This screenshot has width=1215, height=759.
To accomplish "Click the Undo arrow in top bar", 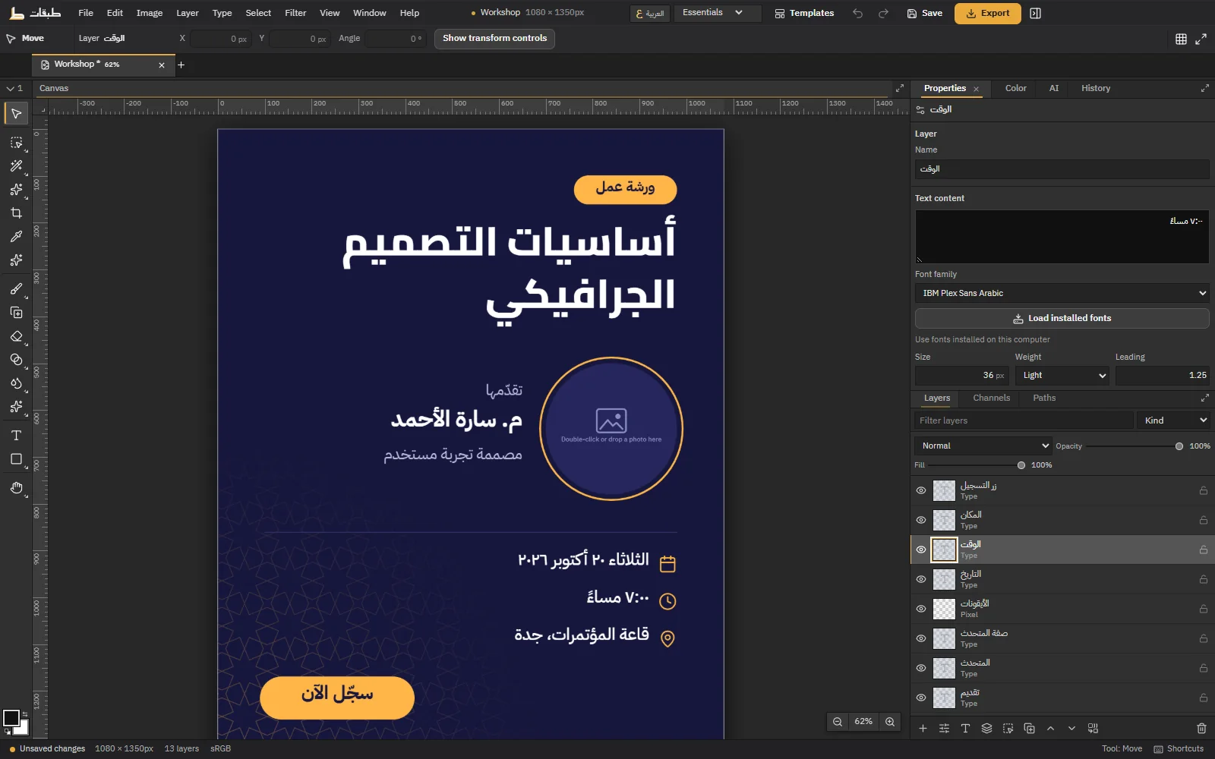I will [857, 14].
